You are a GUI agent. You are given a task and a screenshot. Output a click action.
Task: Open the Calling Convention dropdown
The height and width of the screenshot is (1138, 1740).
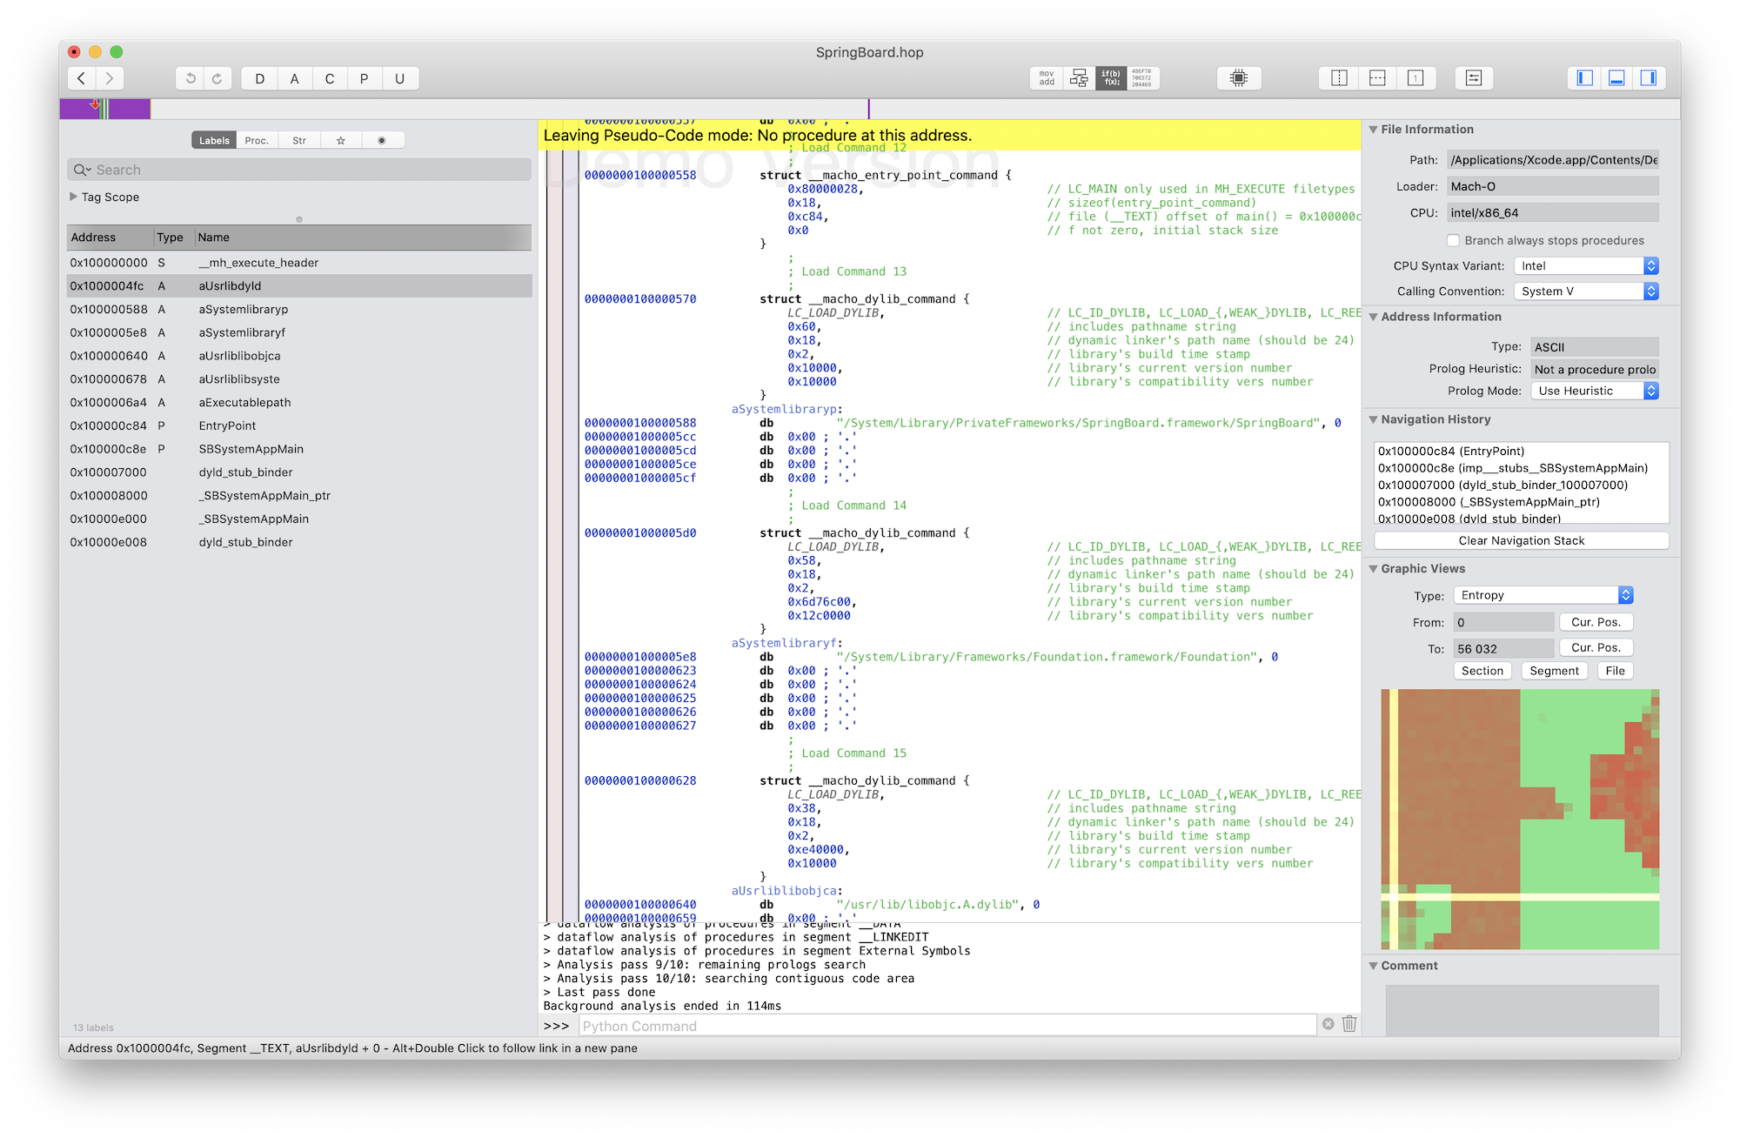pos(1586,291)
